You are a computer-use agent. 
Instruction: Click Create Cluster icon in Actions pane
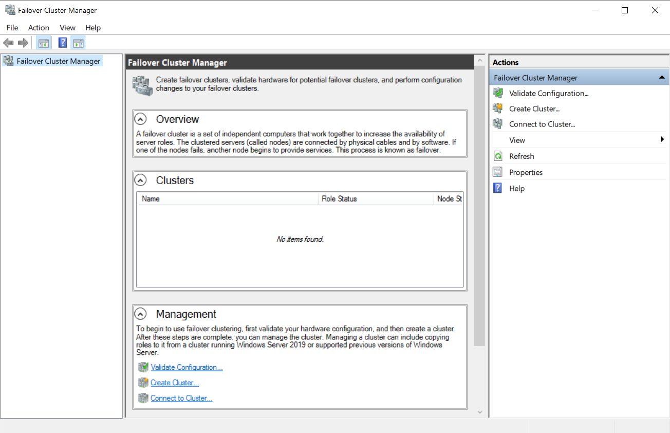[x=497, y=109]
